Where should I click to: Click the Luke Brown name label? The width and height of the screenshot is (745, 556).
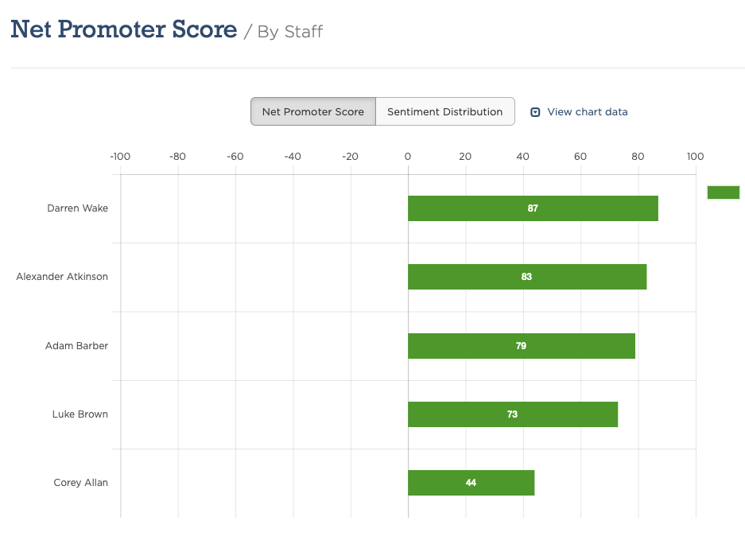(x=80, y=414)
